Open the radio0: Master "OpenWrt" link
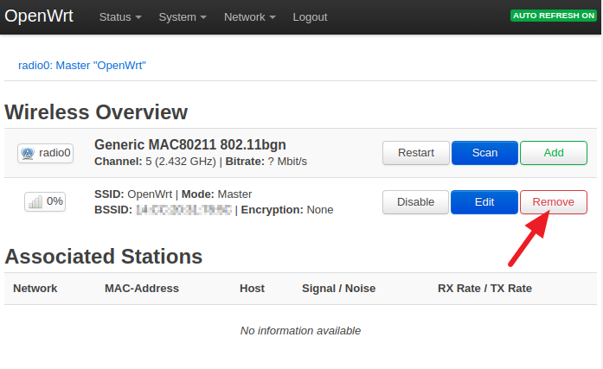This screenshot has height=369, width=603. point(82,66)
